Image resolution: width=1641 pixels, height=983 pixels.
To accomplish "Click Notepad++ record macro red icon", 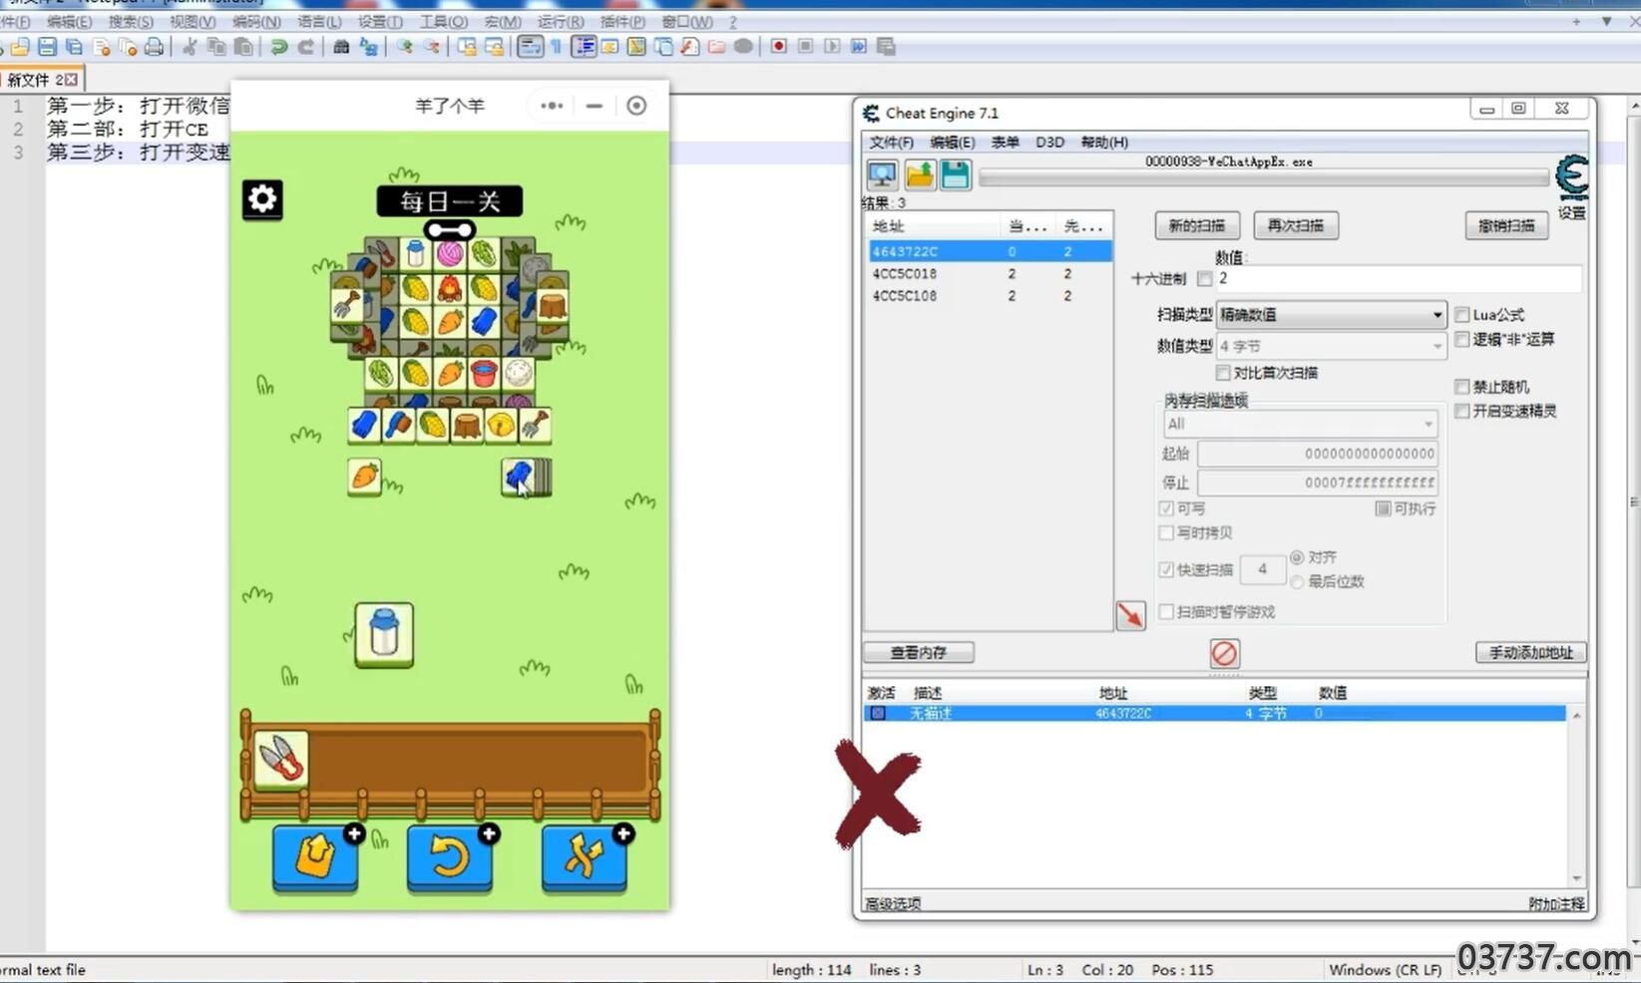I will (778, 47).
